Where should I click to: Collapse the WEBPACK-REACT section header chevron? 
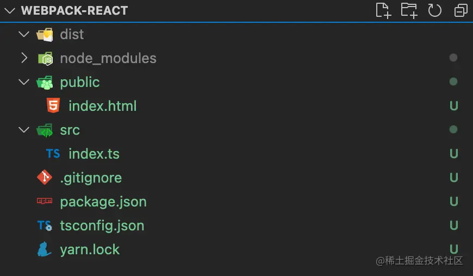pyautogui.click(x=9, y=10)
